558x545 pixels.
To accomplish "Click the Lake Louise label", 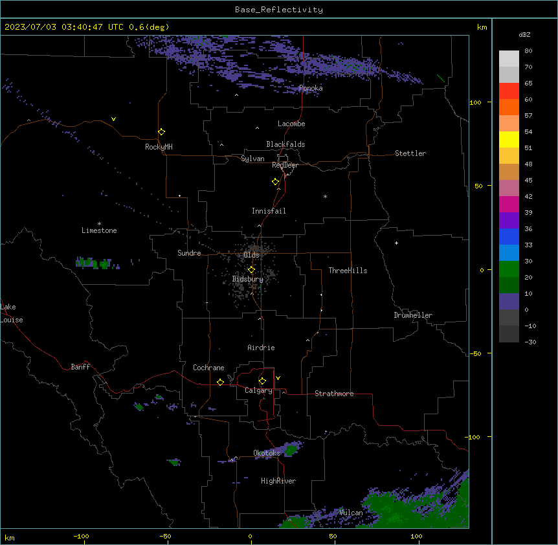I will point(12,313).
